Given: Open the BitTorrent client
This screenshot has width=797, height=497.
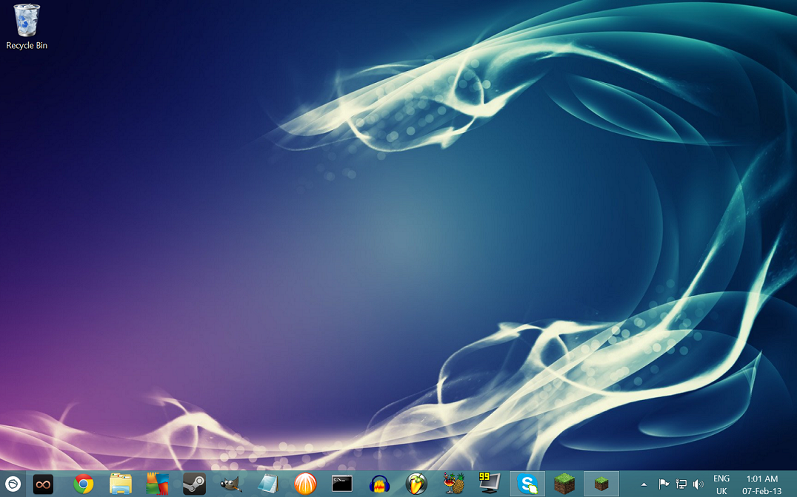Looking at the screenshot, I should 304,484.
